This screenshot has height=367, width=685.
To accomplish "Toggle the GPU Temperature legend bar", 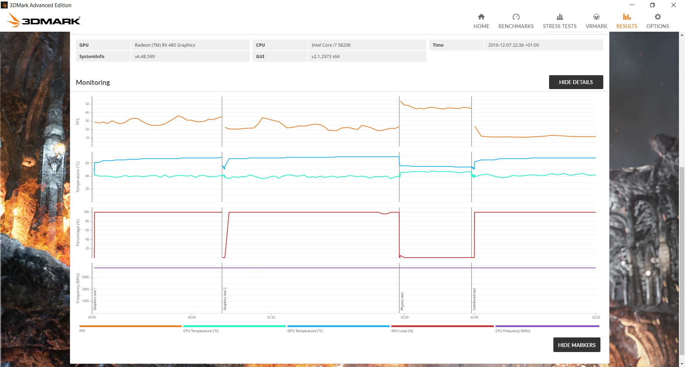I will (x=338, y=326).
